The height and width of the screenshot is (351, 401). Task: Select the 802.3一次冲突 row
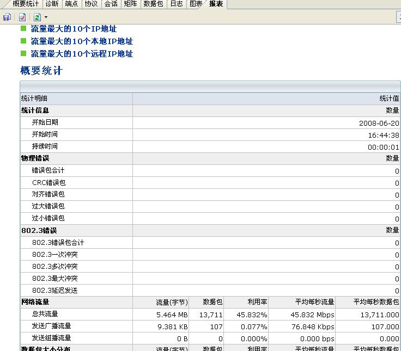point(210,255)
